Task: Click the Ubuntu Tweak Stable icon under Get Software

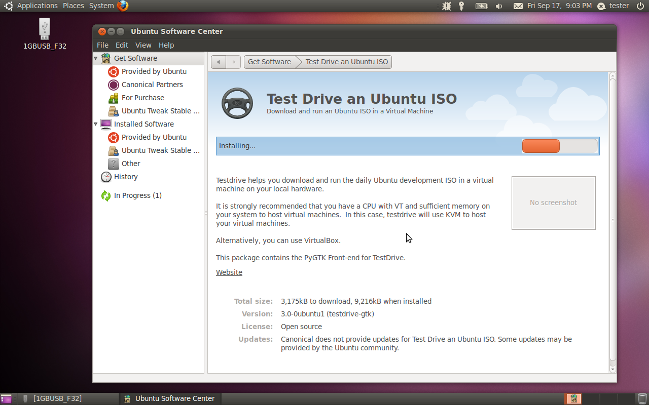Action: point(114,111)
